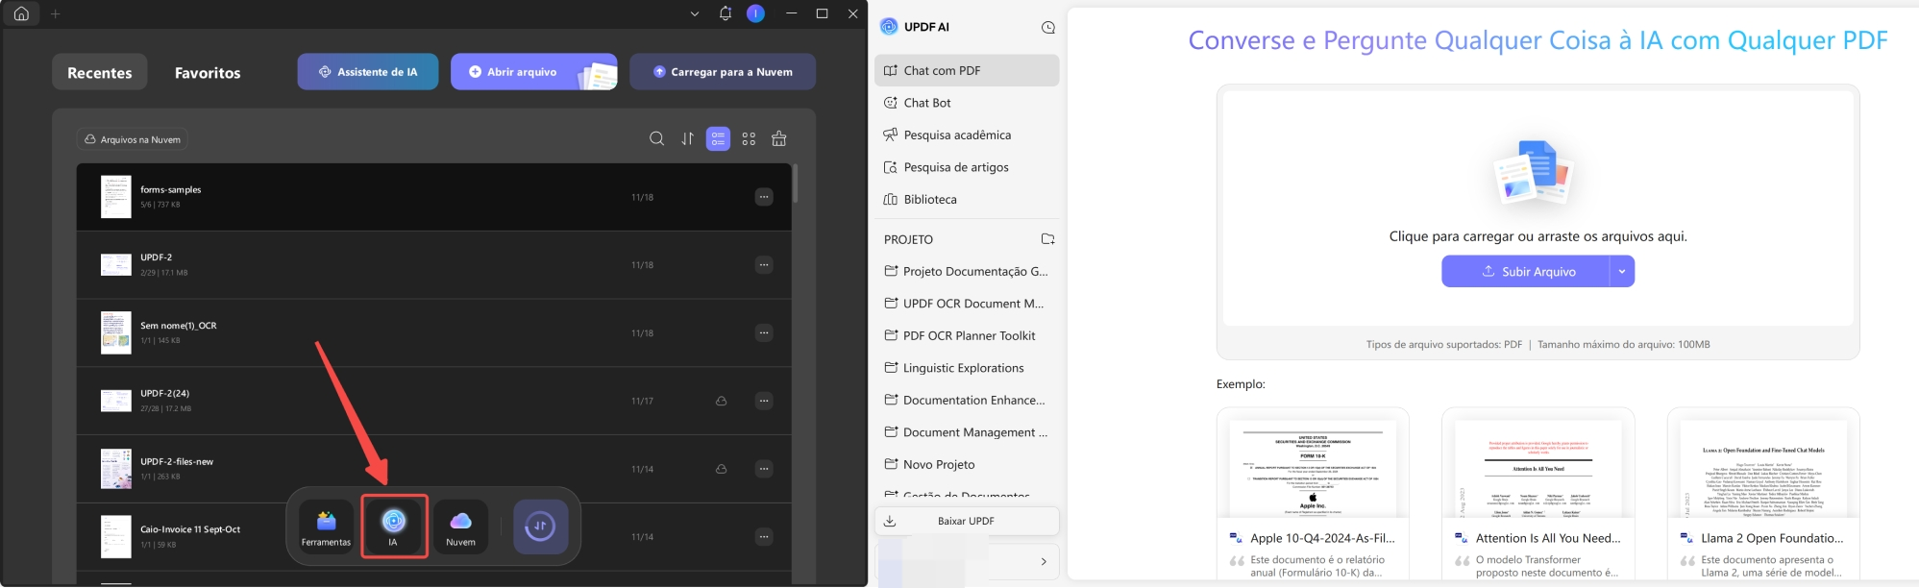Viewport: 1919px width, 588px height.
Task: Click Abrir arquivo button
Action: coord(534,72)
